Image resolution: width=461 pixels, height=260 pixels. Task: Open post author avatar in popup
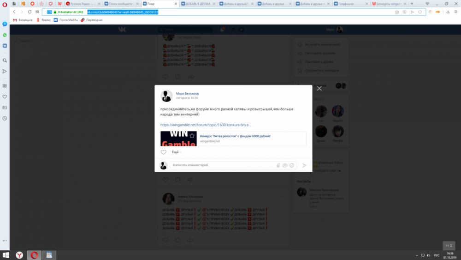tap(166, 96)
